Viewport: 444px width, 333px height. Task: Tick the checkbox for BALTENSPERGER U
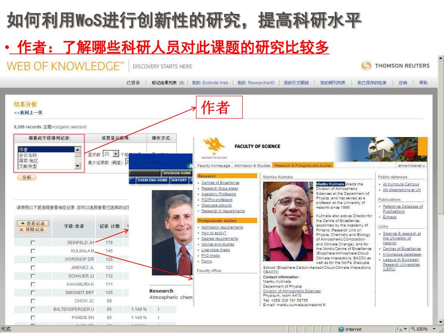click(x=33, y=310)
